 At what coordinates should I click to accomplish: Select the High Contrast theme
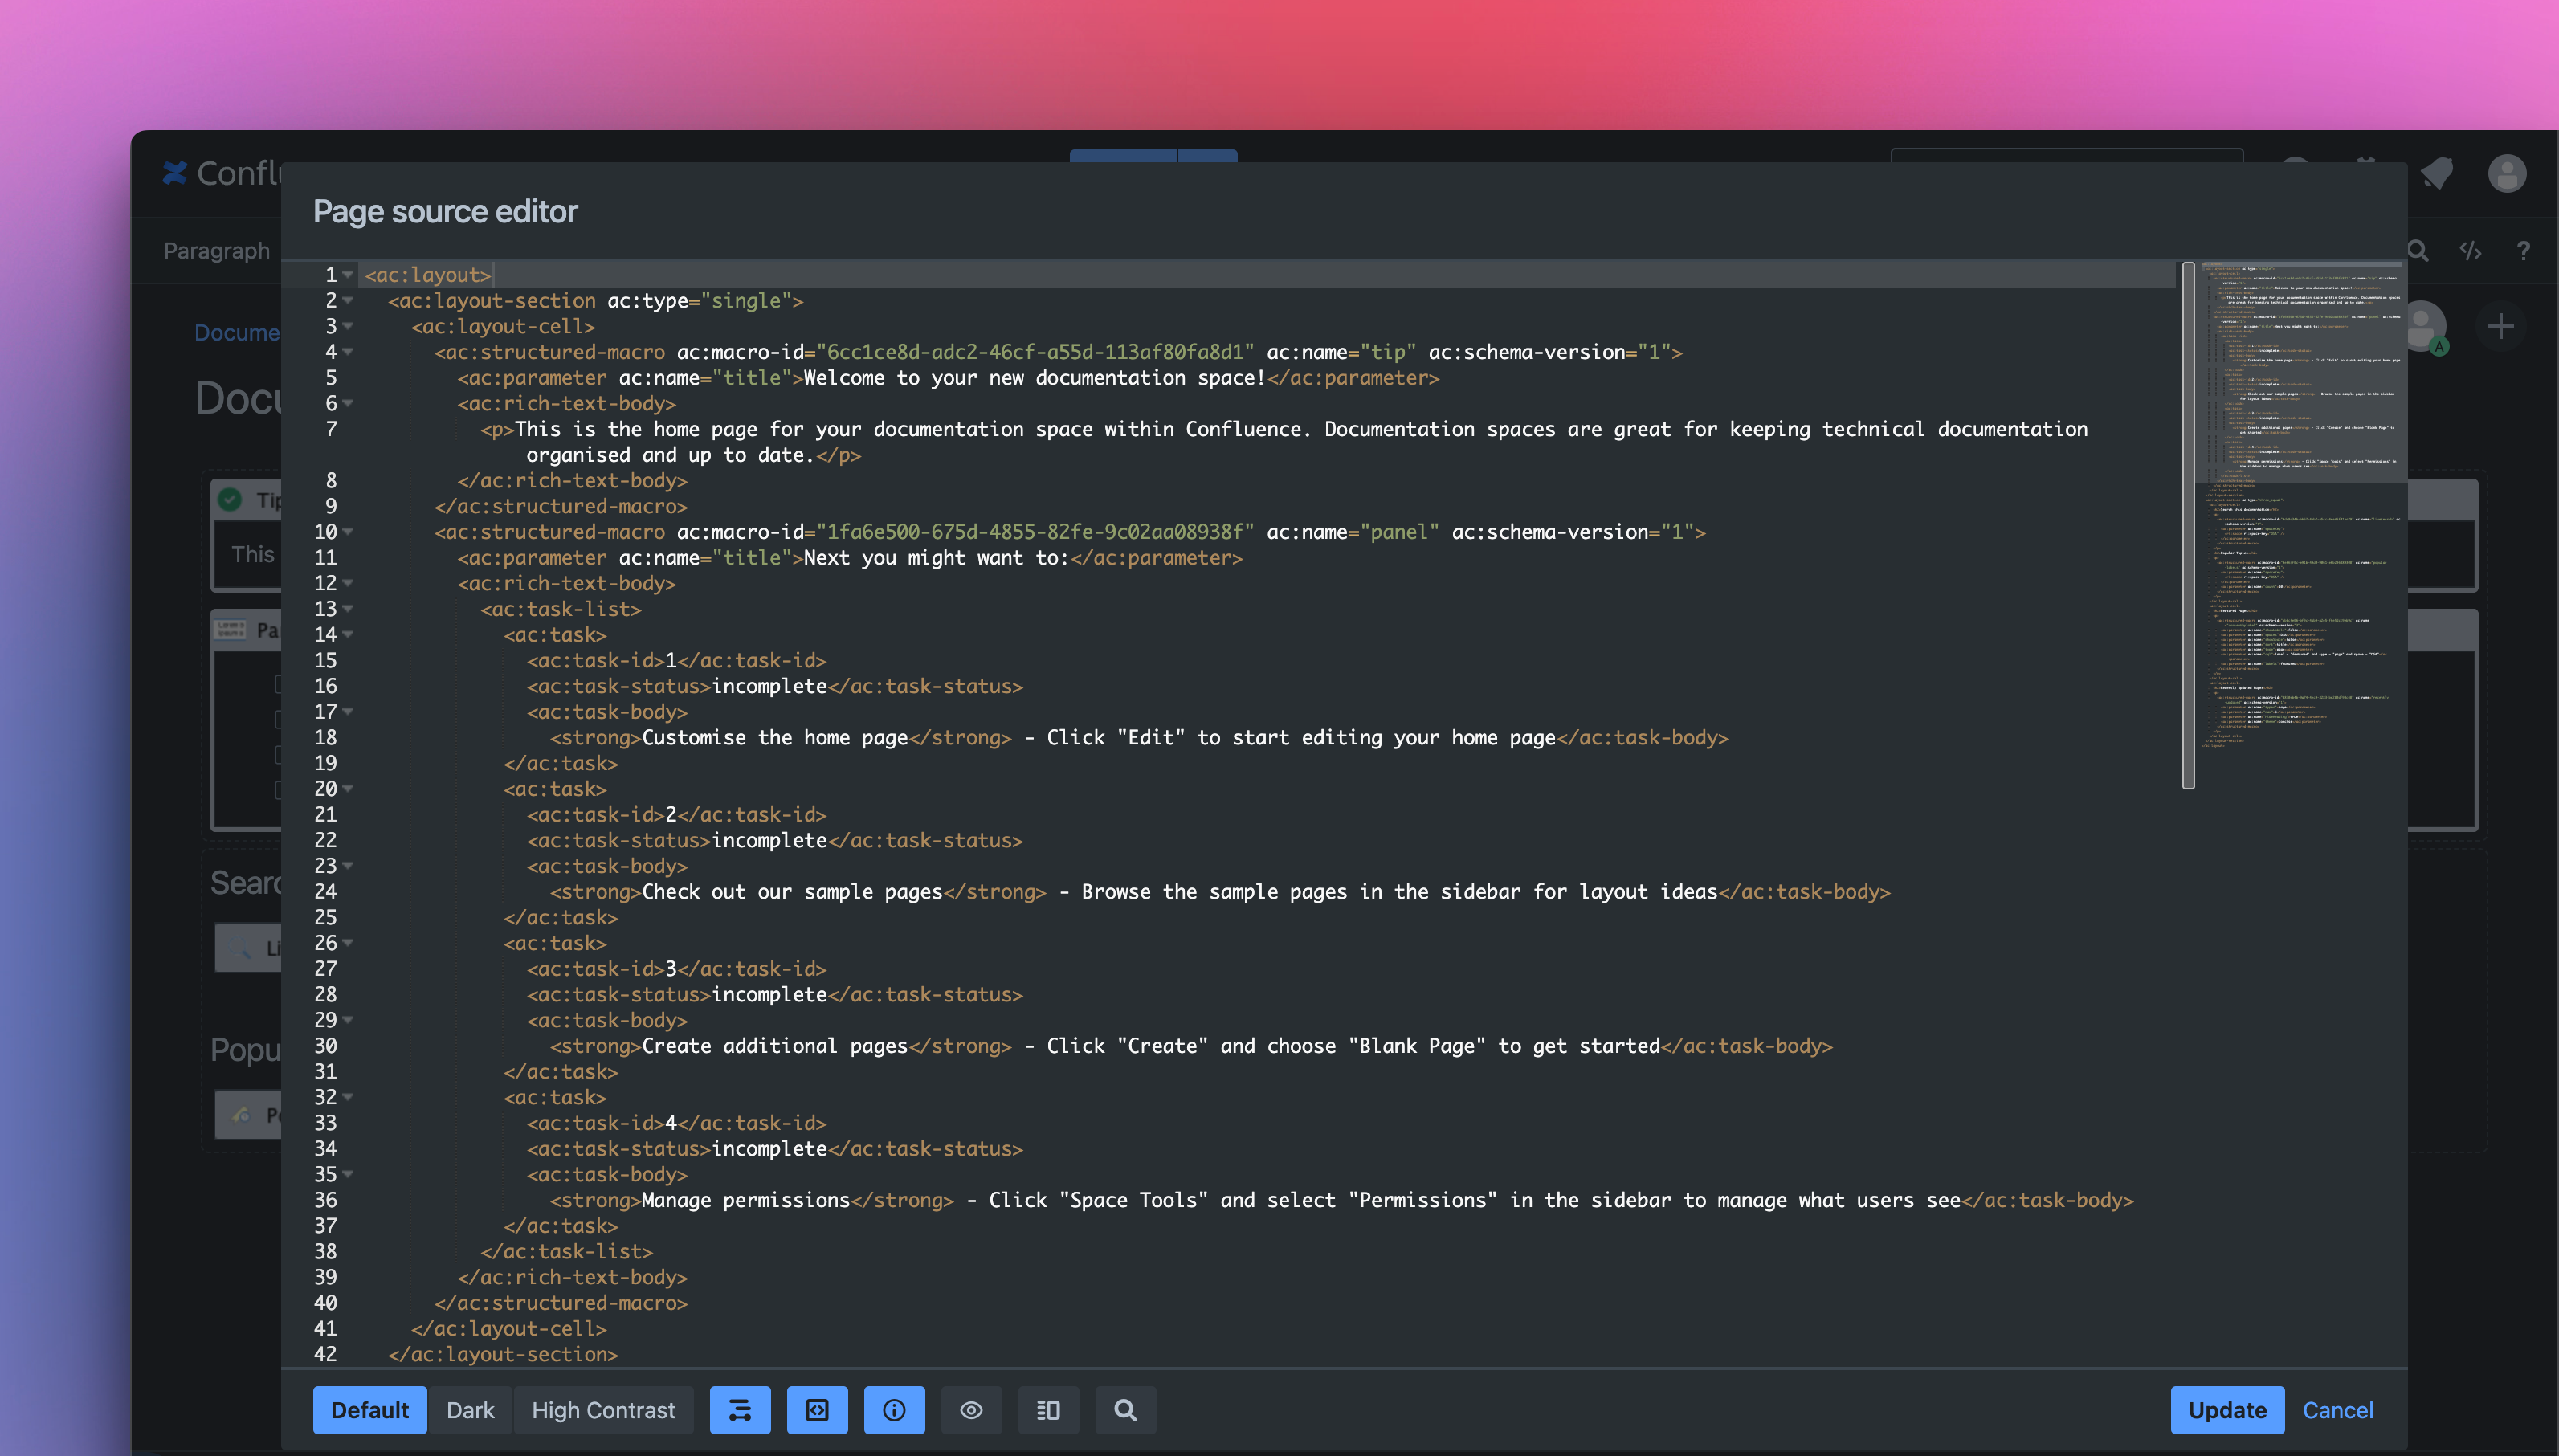603,1410
